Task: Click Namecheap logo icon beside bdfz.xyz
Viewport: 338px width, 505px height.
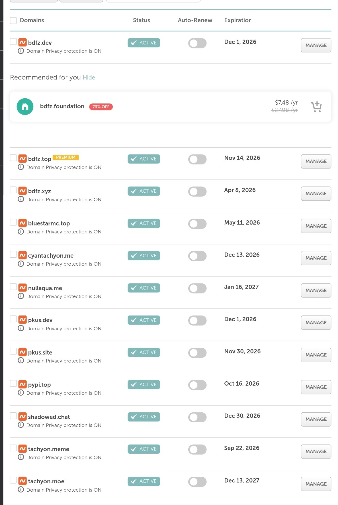Action: (22, 191)
